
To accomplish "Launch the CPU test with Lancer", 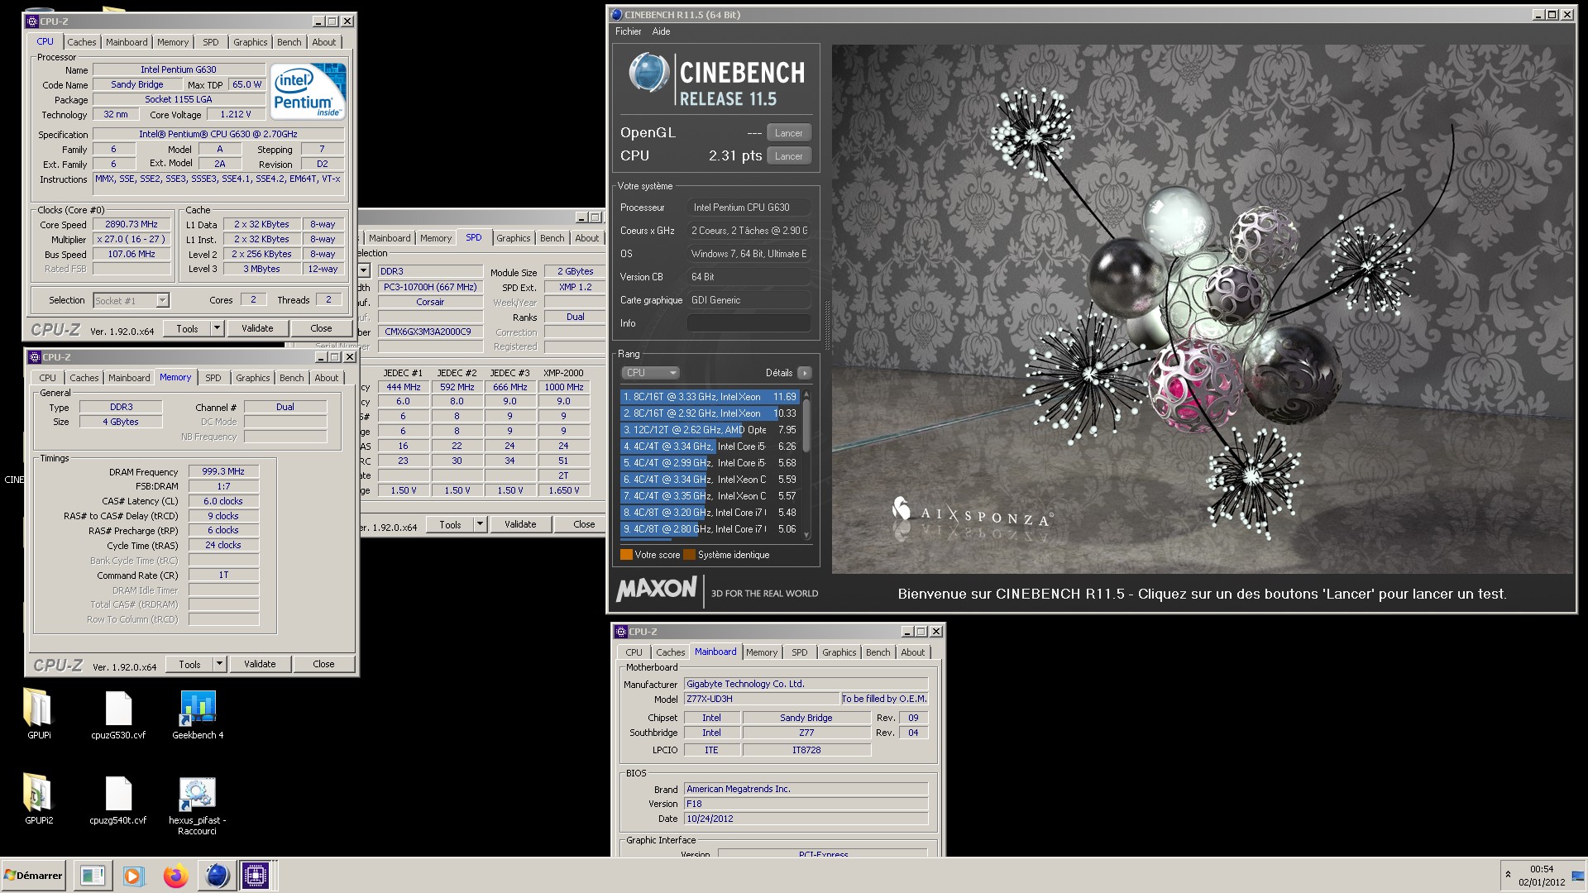I will [x=788, y=156].
